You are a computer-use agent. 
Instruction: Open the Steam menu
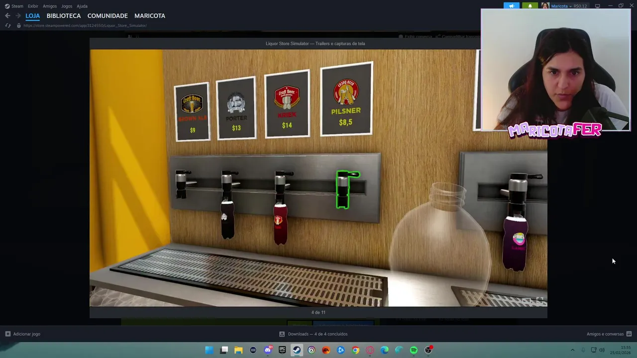click(14, 6)
